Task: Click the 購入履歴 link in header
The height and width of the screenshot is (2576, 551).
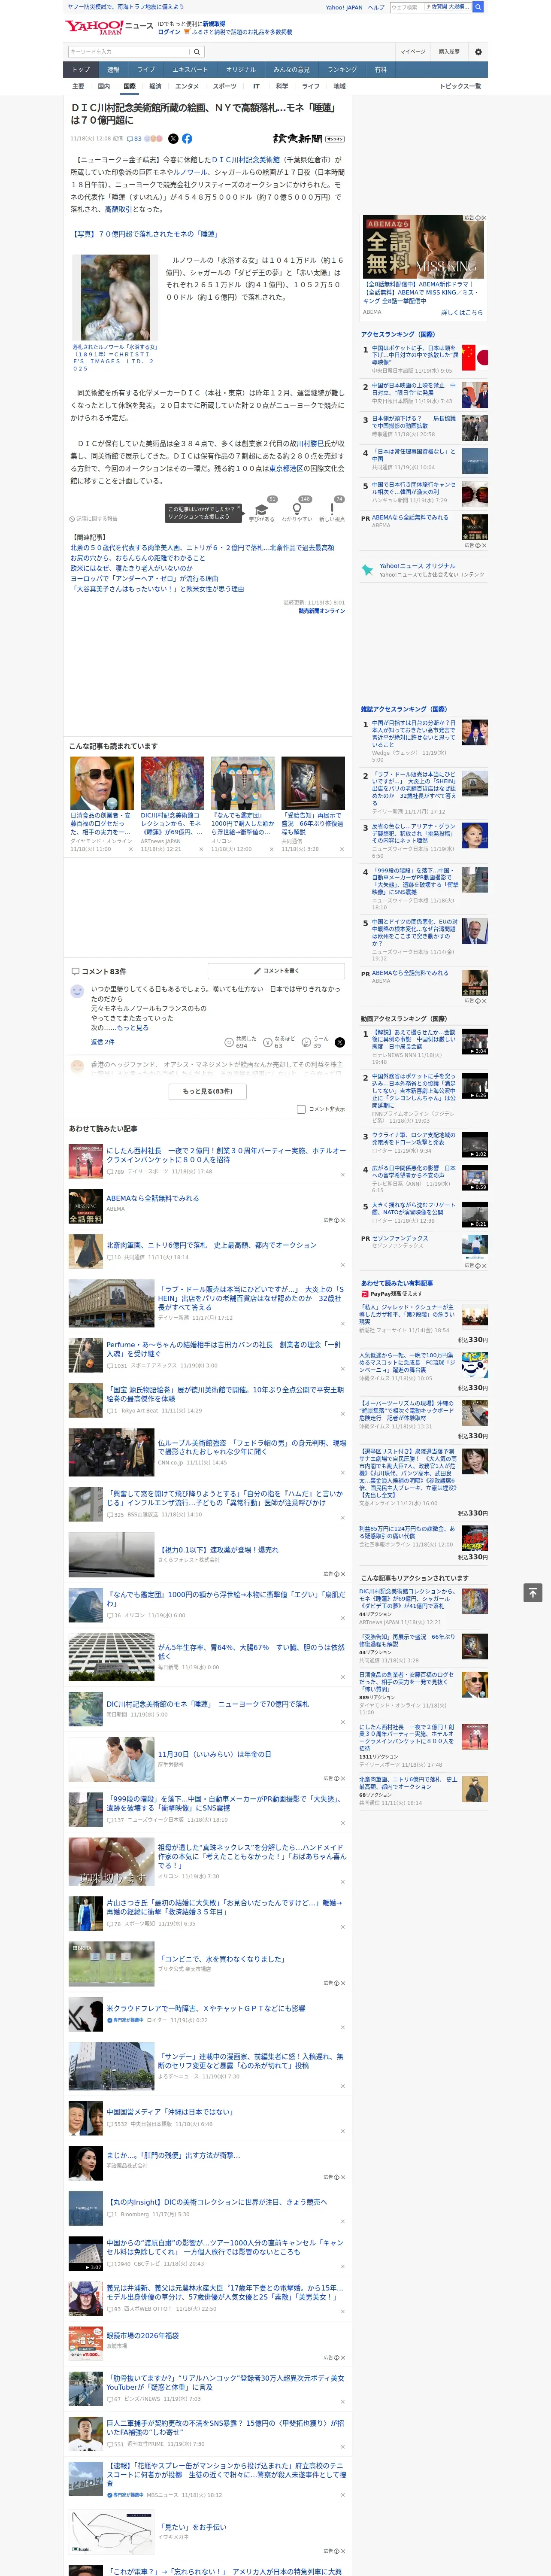Action: click(x=449, y=52)
